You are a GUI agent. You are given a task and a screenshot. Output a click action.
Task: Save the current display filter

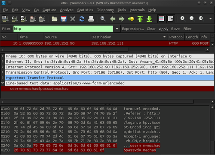coord(175,29)
